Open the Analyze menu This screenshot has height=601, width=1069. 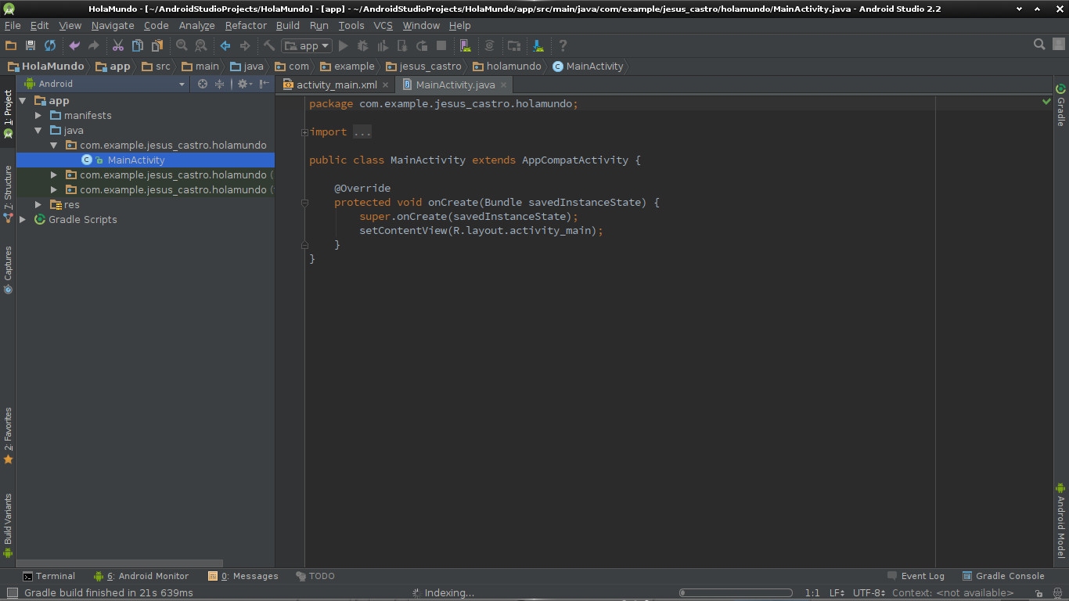(x=196, y=26)
